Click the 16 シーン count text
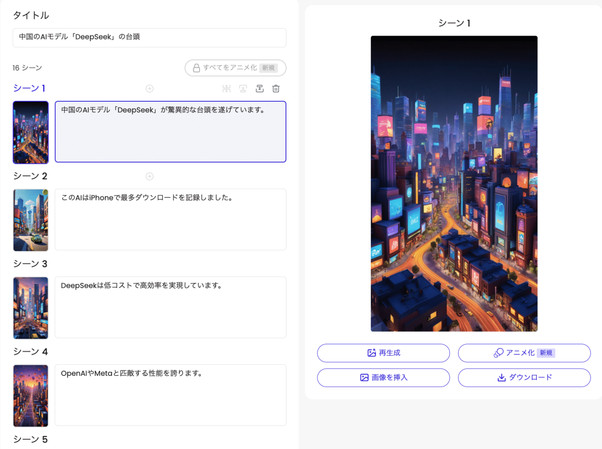 pos(27,68)
